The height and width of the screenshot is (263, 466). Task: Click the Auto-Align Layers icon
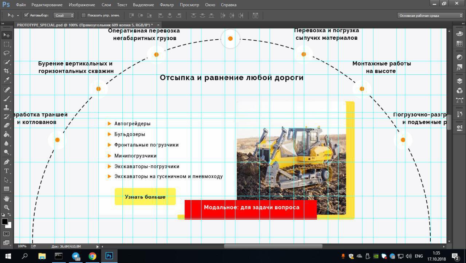point(255,15)
